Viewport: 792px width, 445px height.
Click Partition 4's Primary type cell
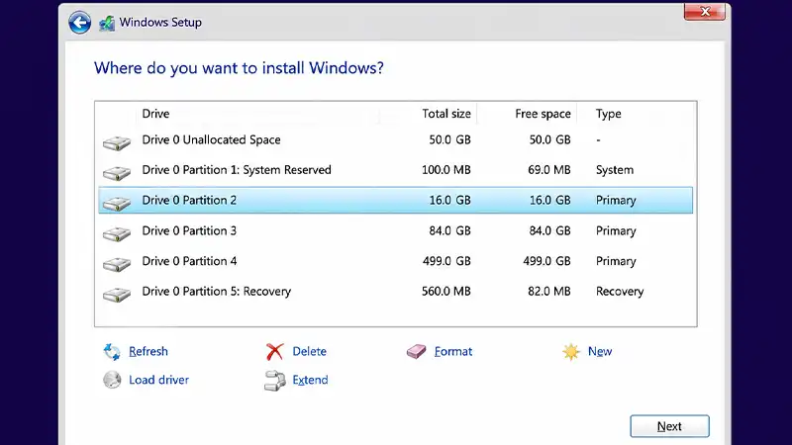(x=615, y=261)
